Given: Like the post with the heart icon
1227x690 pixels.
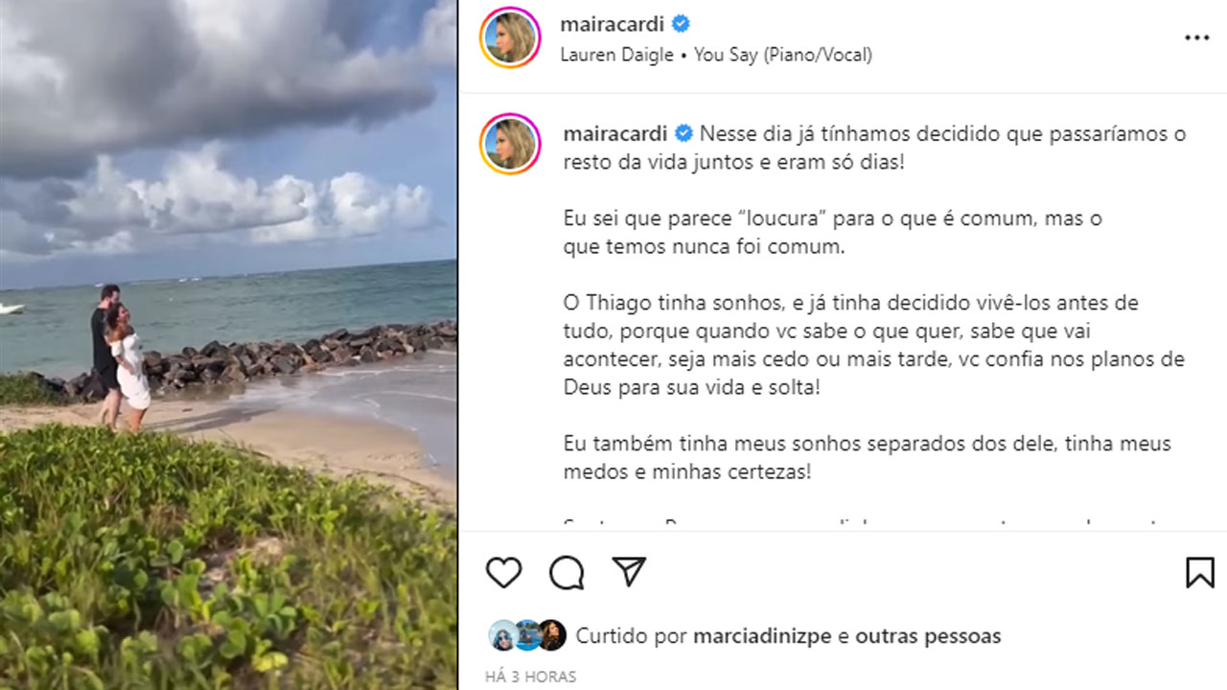Looking at the screenshot, I should pos(503,572).
